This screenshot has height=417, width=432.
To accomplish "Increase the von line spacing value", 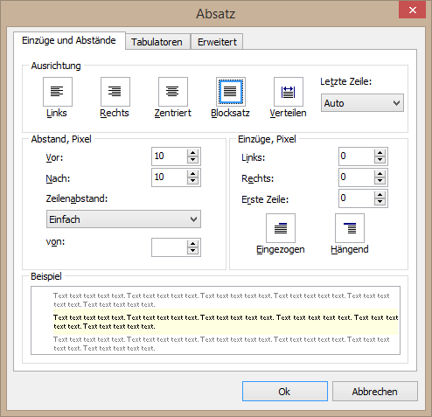I will point(192,244).
